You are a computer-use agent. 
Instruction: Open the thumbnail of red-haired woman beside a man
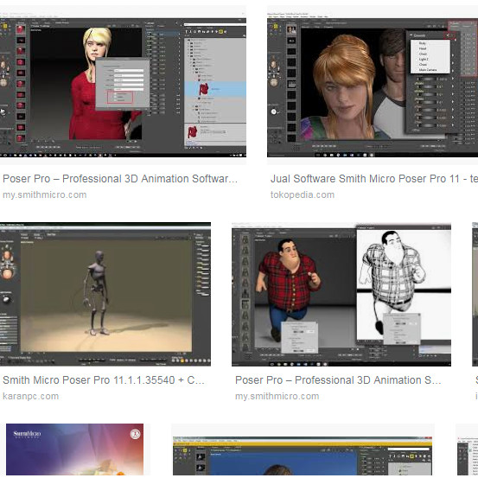coord(373,85)
